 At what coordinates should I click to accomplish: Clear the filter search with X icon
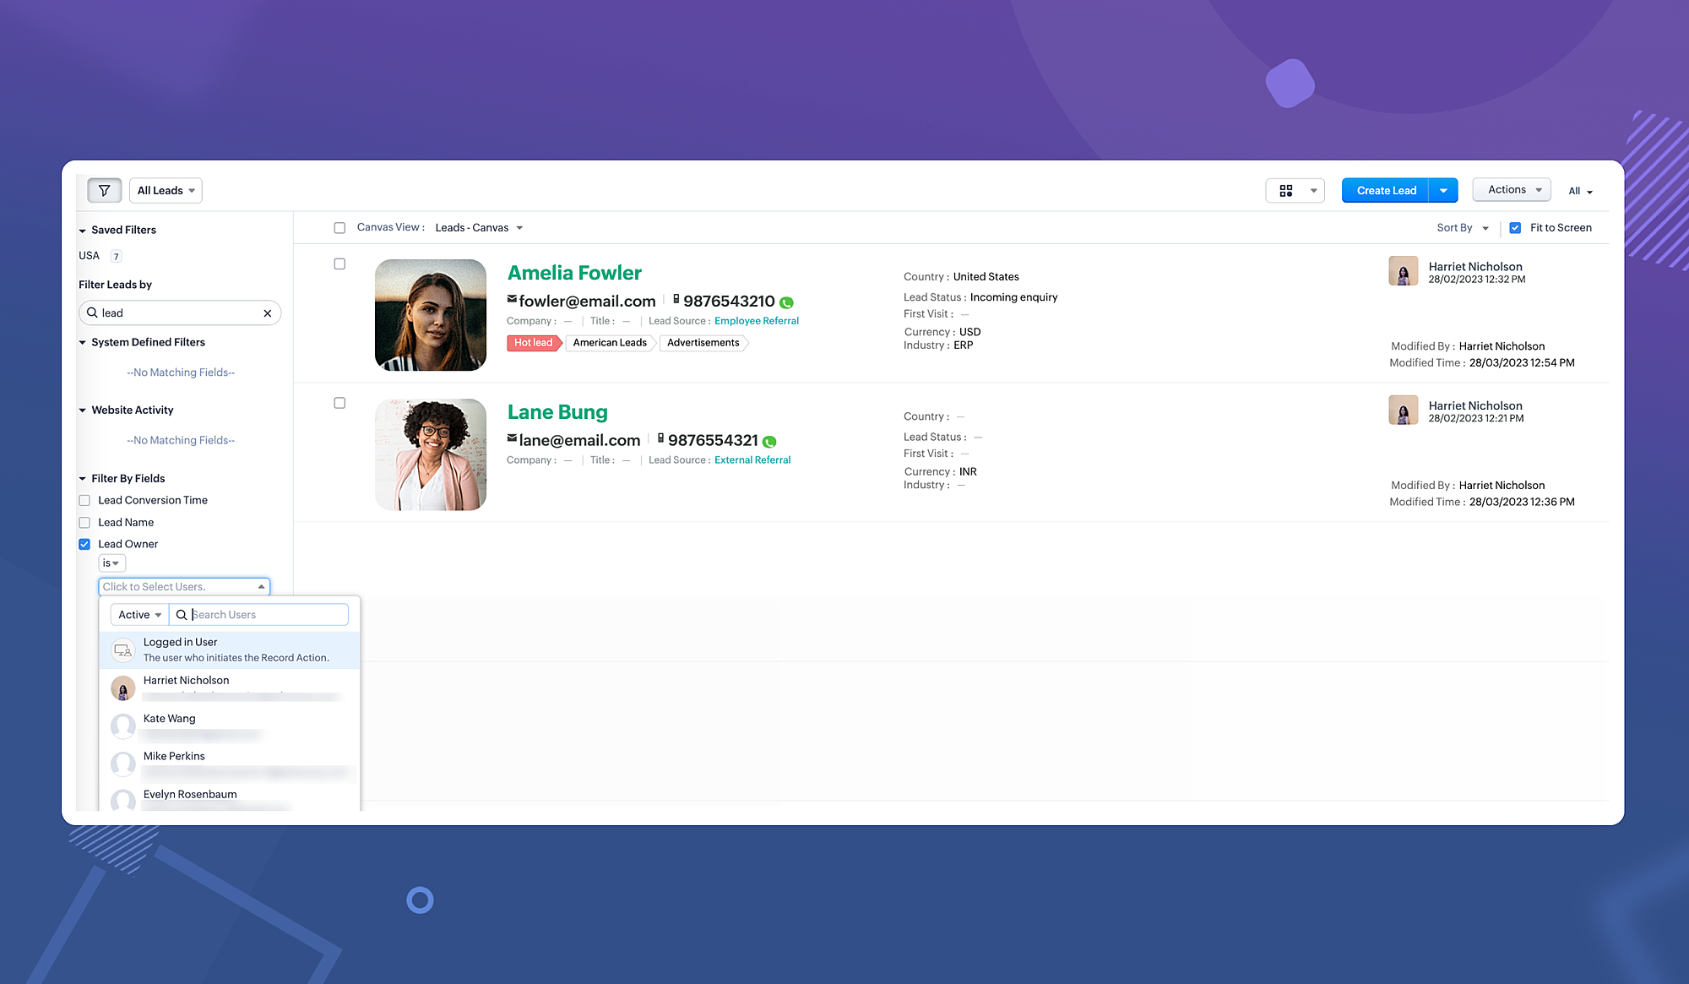coord(268,313)
